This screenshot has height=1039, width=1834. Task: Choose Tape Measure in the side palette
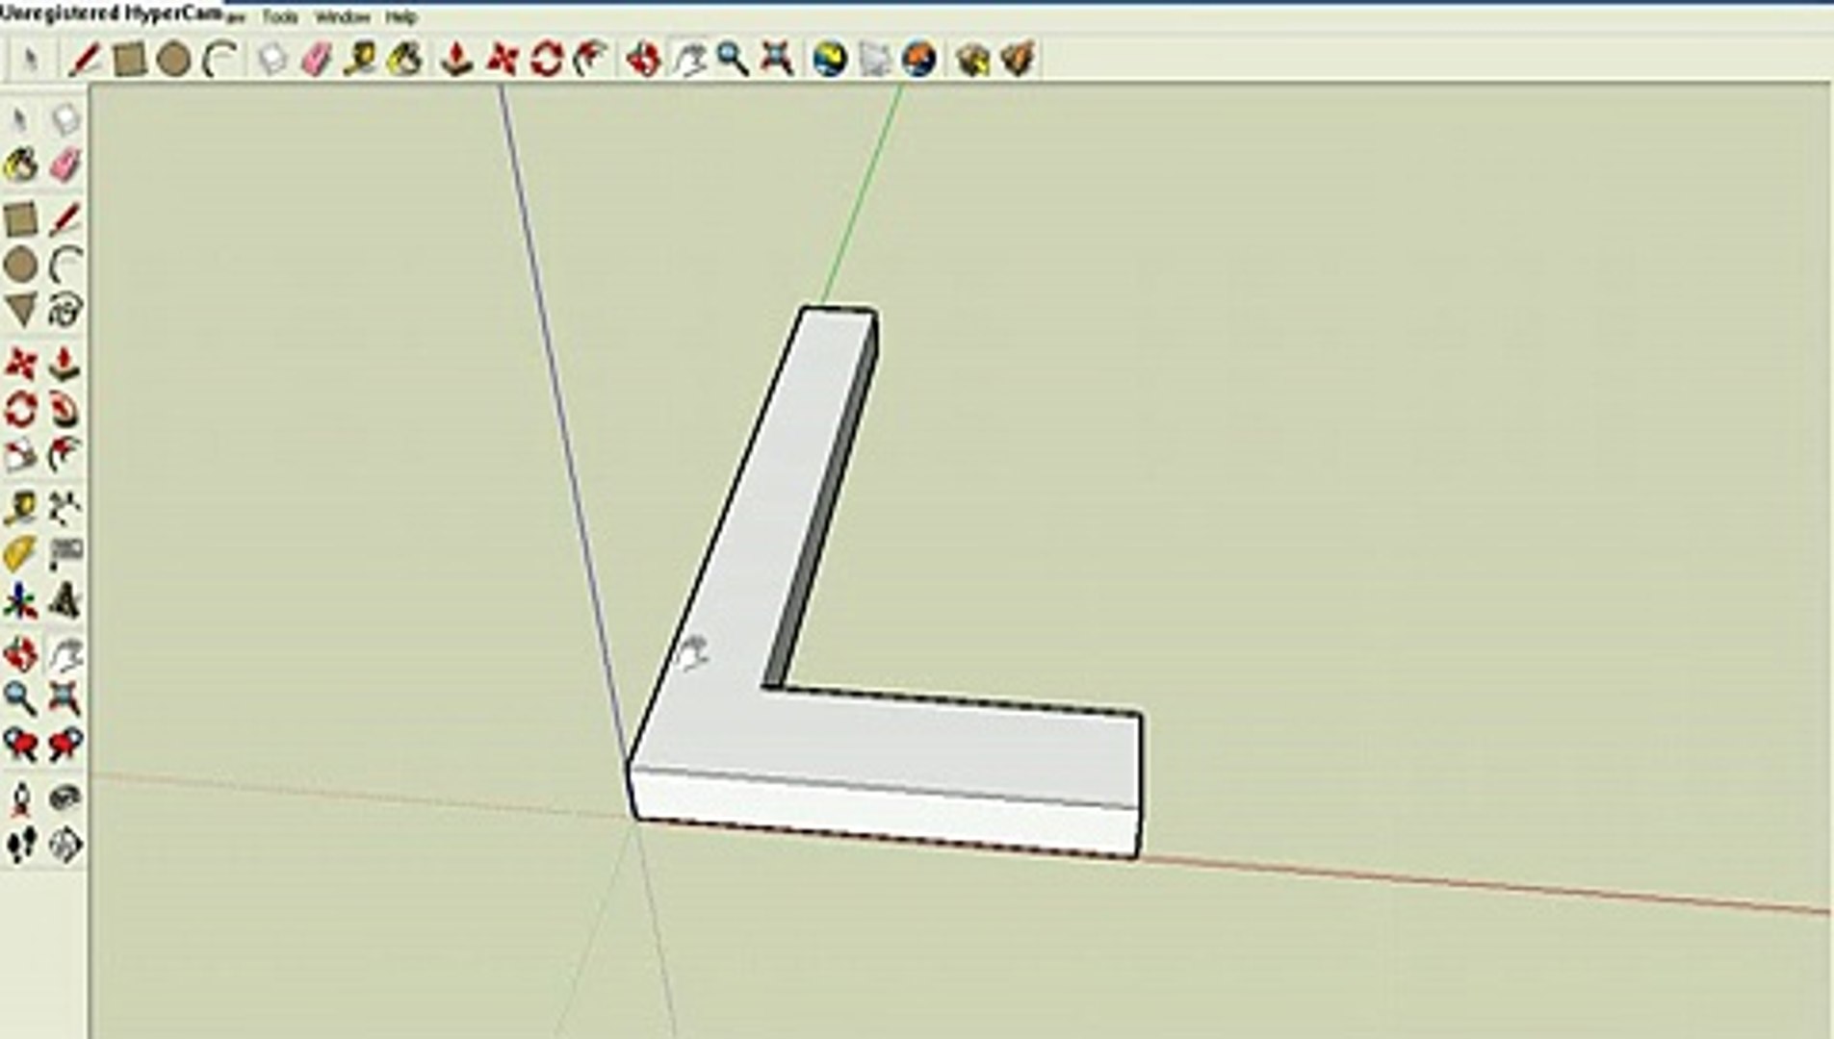point(20,509)
